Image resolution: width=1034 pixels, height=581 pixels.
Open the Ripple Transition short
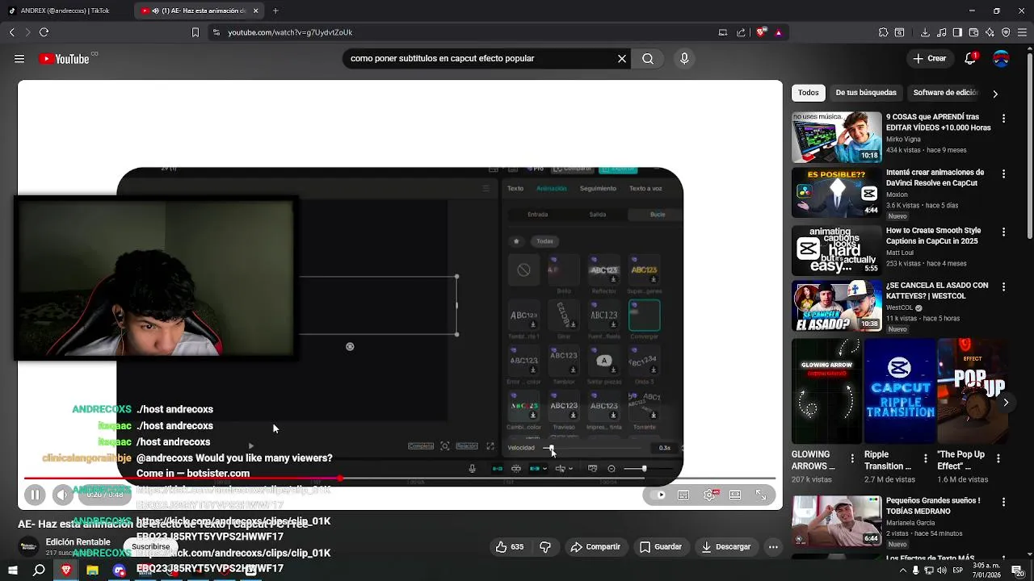pyautogui.click(x=900, y=391)
